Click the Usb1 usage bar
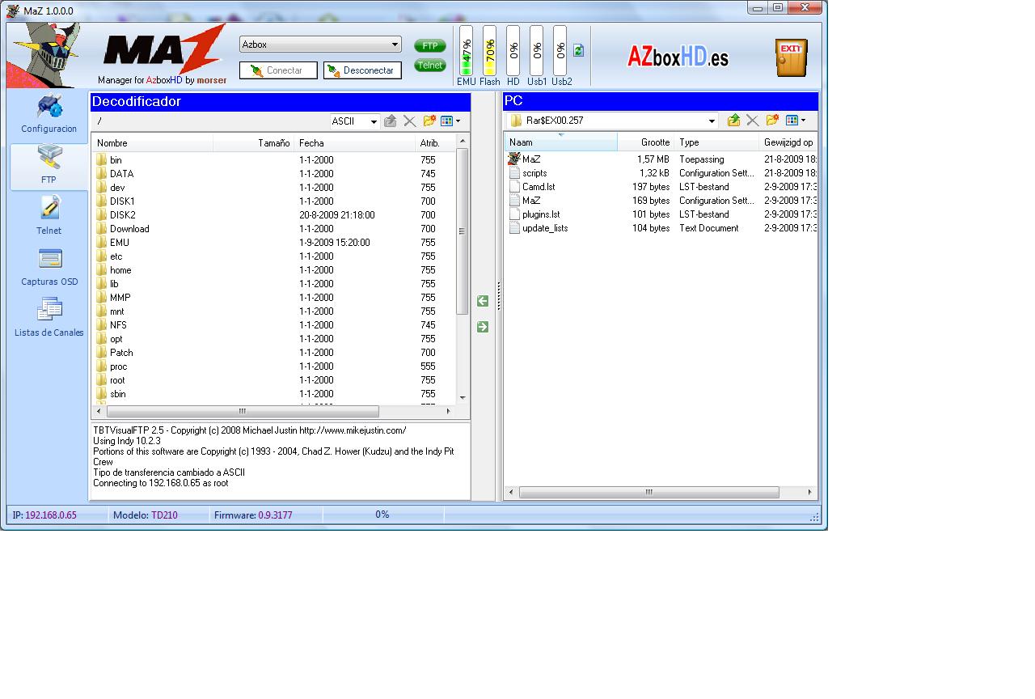The width and height of the screenshot is (1035, 699). click(x=536, y=50)
